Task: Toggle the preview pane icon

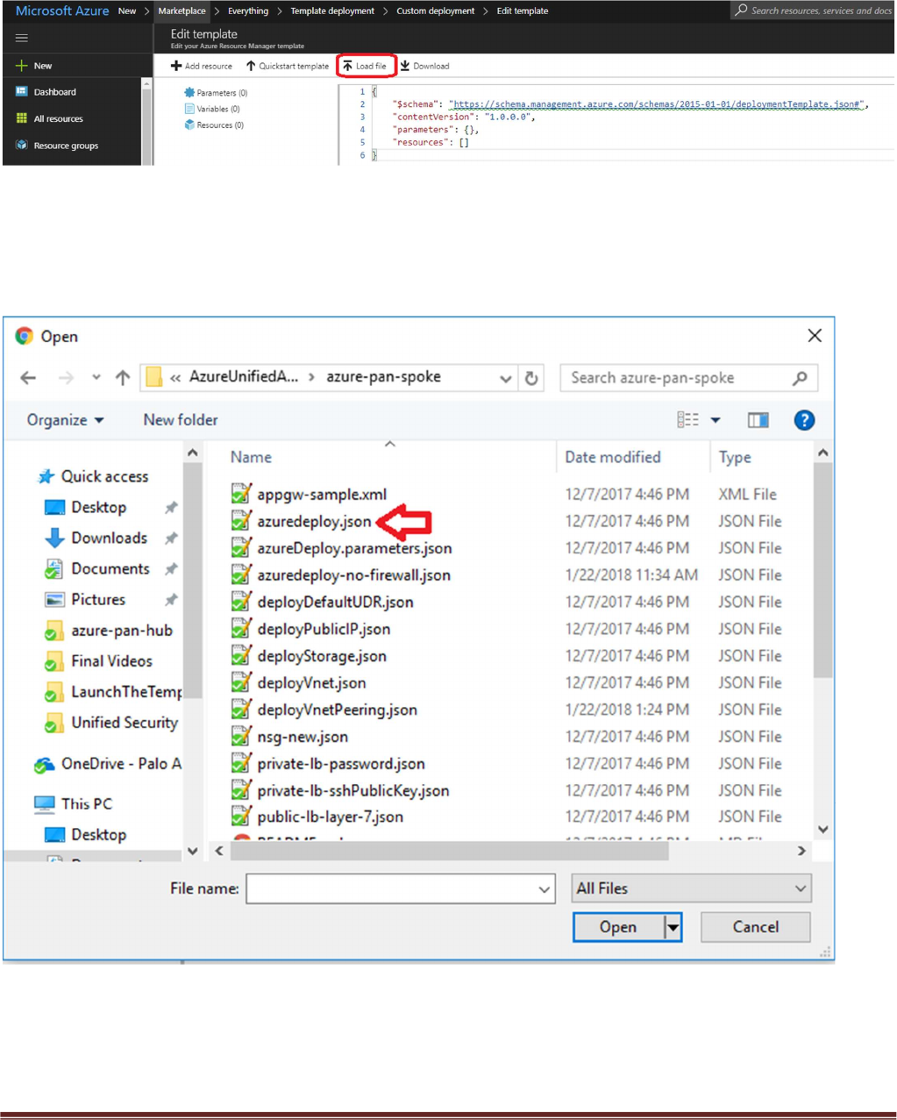Action: (758, 420)
